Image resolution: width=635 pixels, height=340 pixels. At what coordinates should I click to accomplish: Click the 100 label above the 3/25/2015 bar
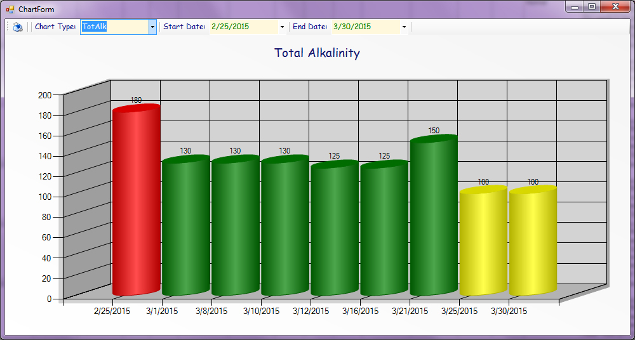pos(483,182)
